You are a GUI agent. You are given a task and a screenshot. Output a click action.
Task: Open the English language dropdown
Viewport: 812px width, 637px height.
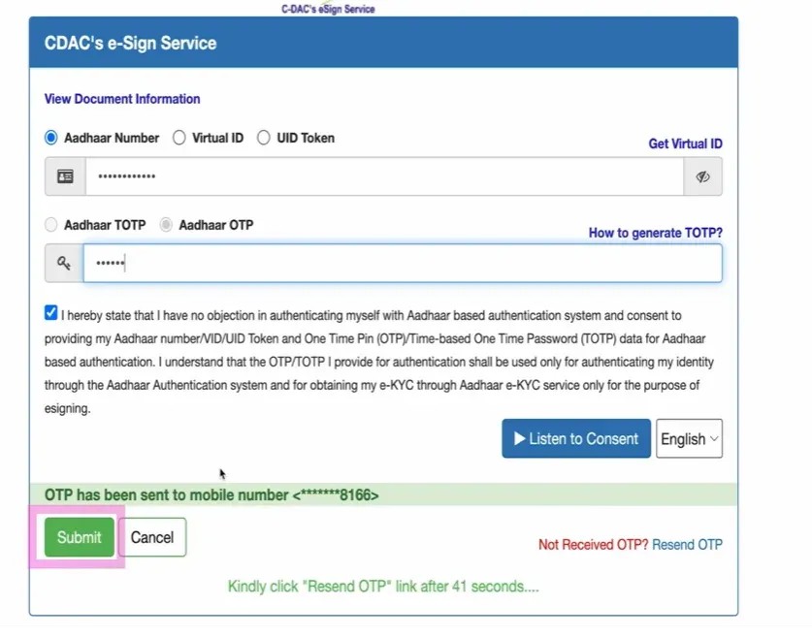(x=689, y=439)
